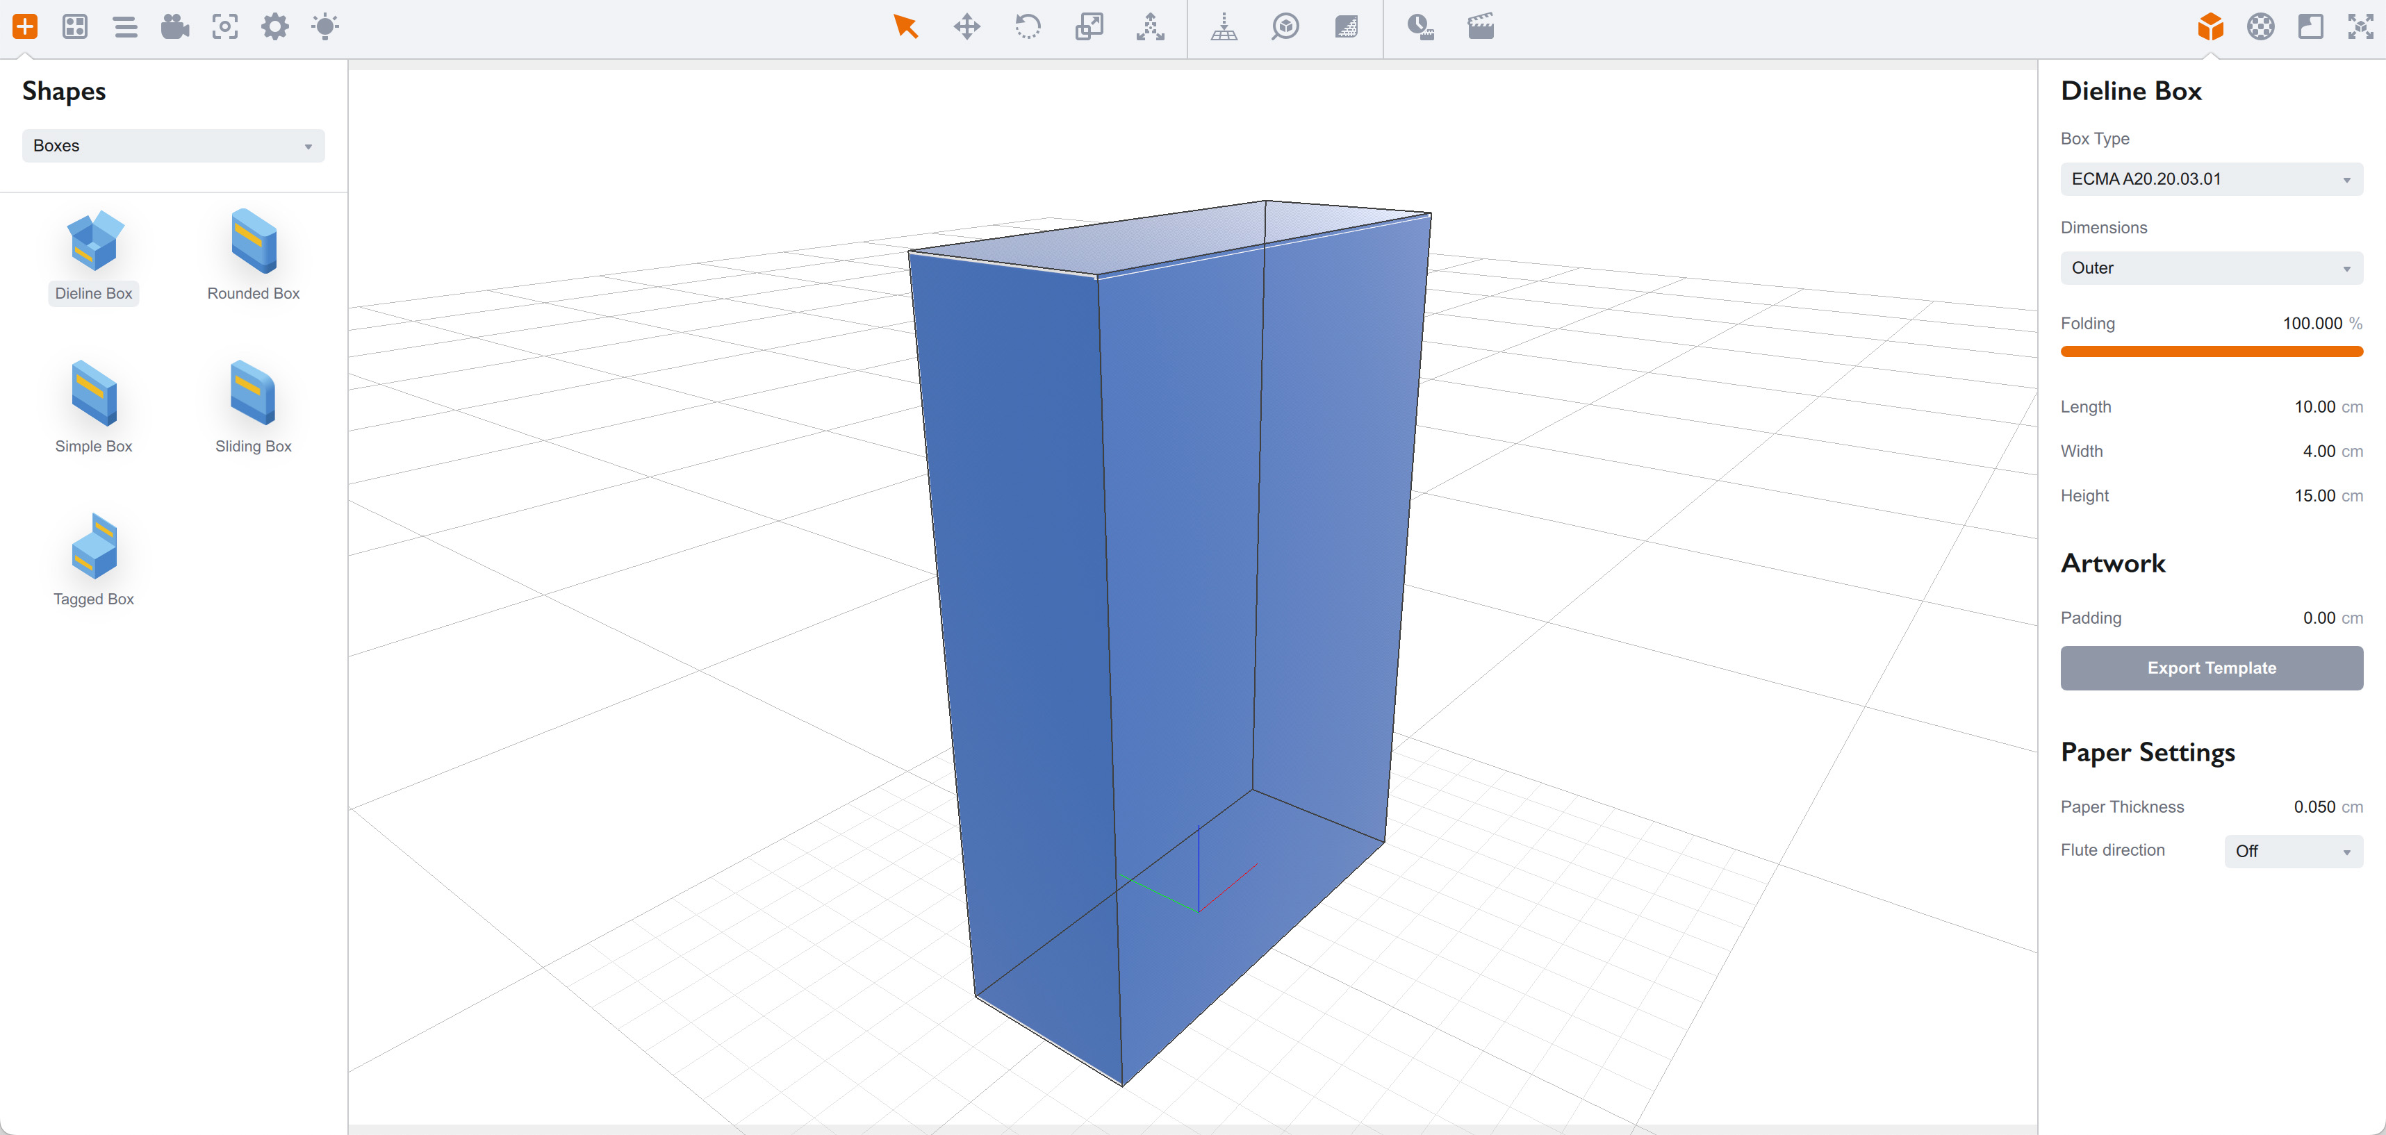Activate the move tool
This screenshot has height=1135, width=2386.
966,26
